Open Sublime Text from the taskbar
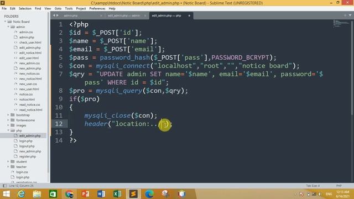354x199 pixels. [x=133, y=194]
